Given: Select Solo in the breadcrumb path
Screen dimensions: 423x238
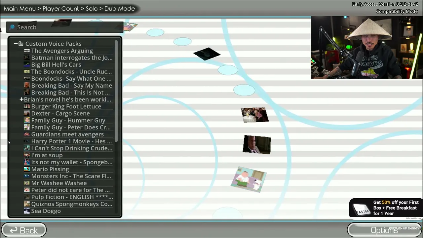Looking at the screenshot, I should [92, 9].
